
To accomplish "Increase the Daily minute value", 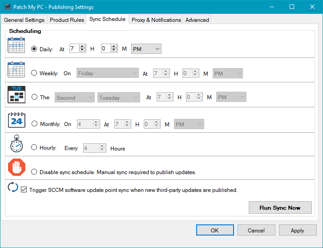I will [114, 47].
